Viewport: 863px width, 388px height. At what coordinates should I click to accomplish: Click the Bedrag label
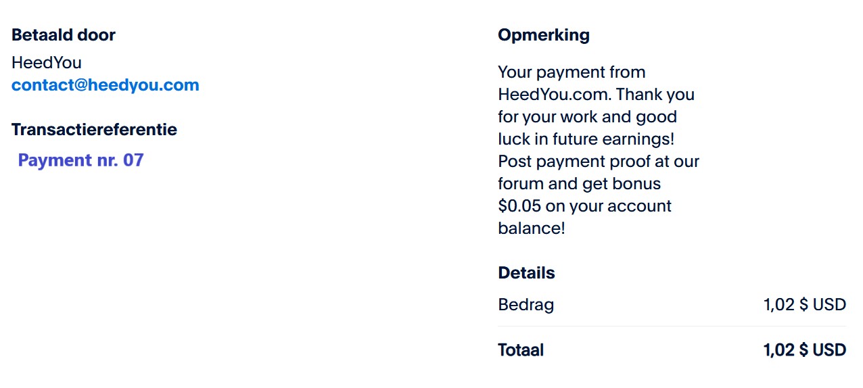pos(526,305)
